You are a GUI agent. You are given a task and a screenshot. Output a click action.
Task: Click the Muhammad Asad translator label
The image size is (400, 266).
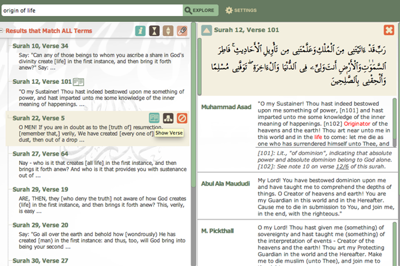pos(226,107)
